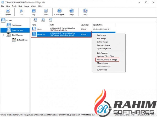
Task: Open the Tools menu
Action: (x=14, y=6)
